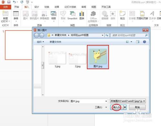
Task: Click the dialog Forward navigation arrow
Action: coord(42,35)
